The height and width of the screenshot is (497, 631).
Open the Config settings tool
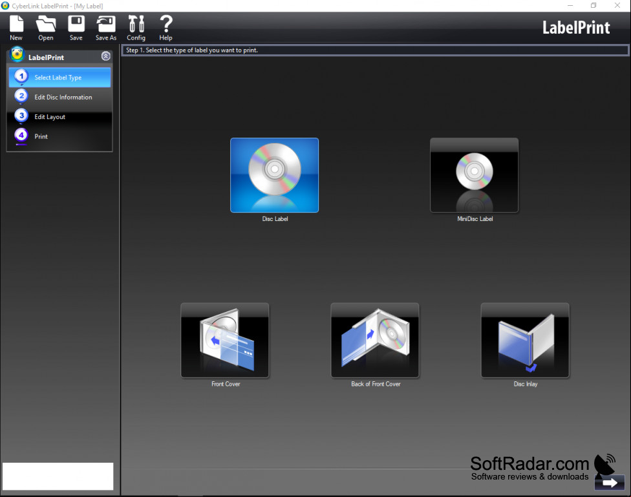coord(136,27)
